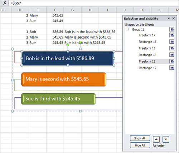Image resolution: width=179 pixels, height=153 pixels.
Task: Hide Freeform 17 using its eye icon
Action: pyautogui.click(x=172, y=35)
